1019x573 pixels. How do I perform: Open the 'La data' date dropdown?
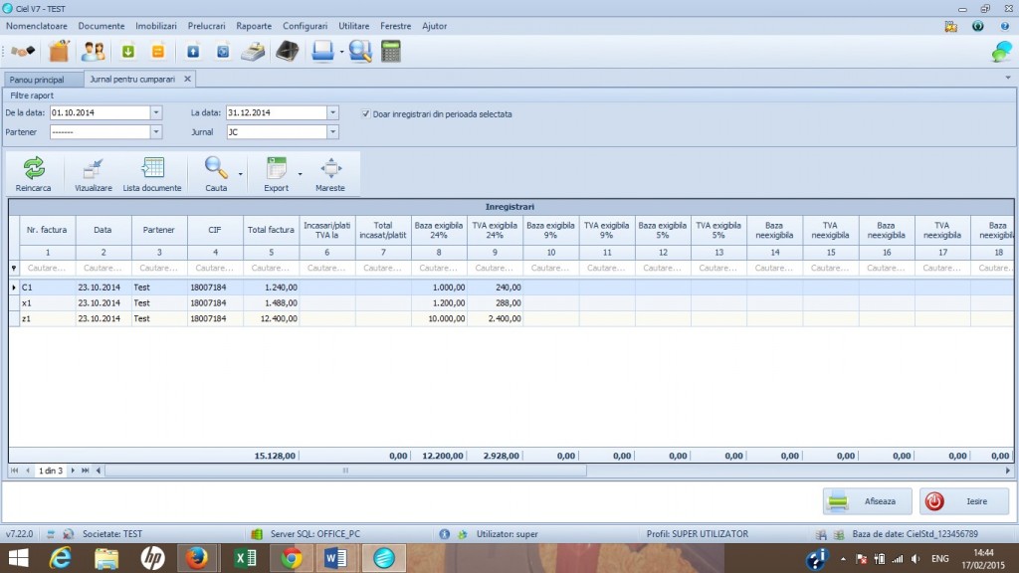pos(332,112)
